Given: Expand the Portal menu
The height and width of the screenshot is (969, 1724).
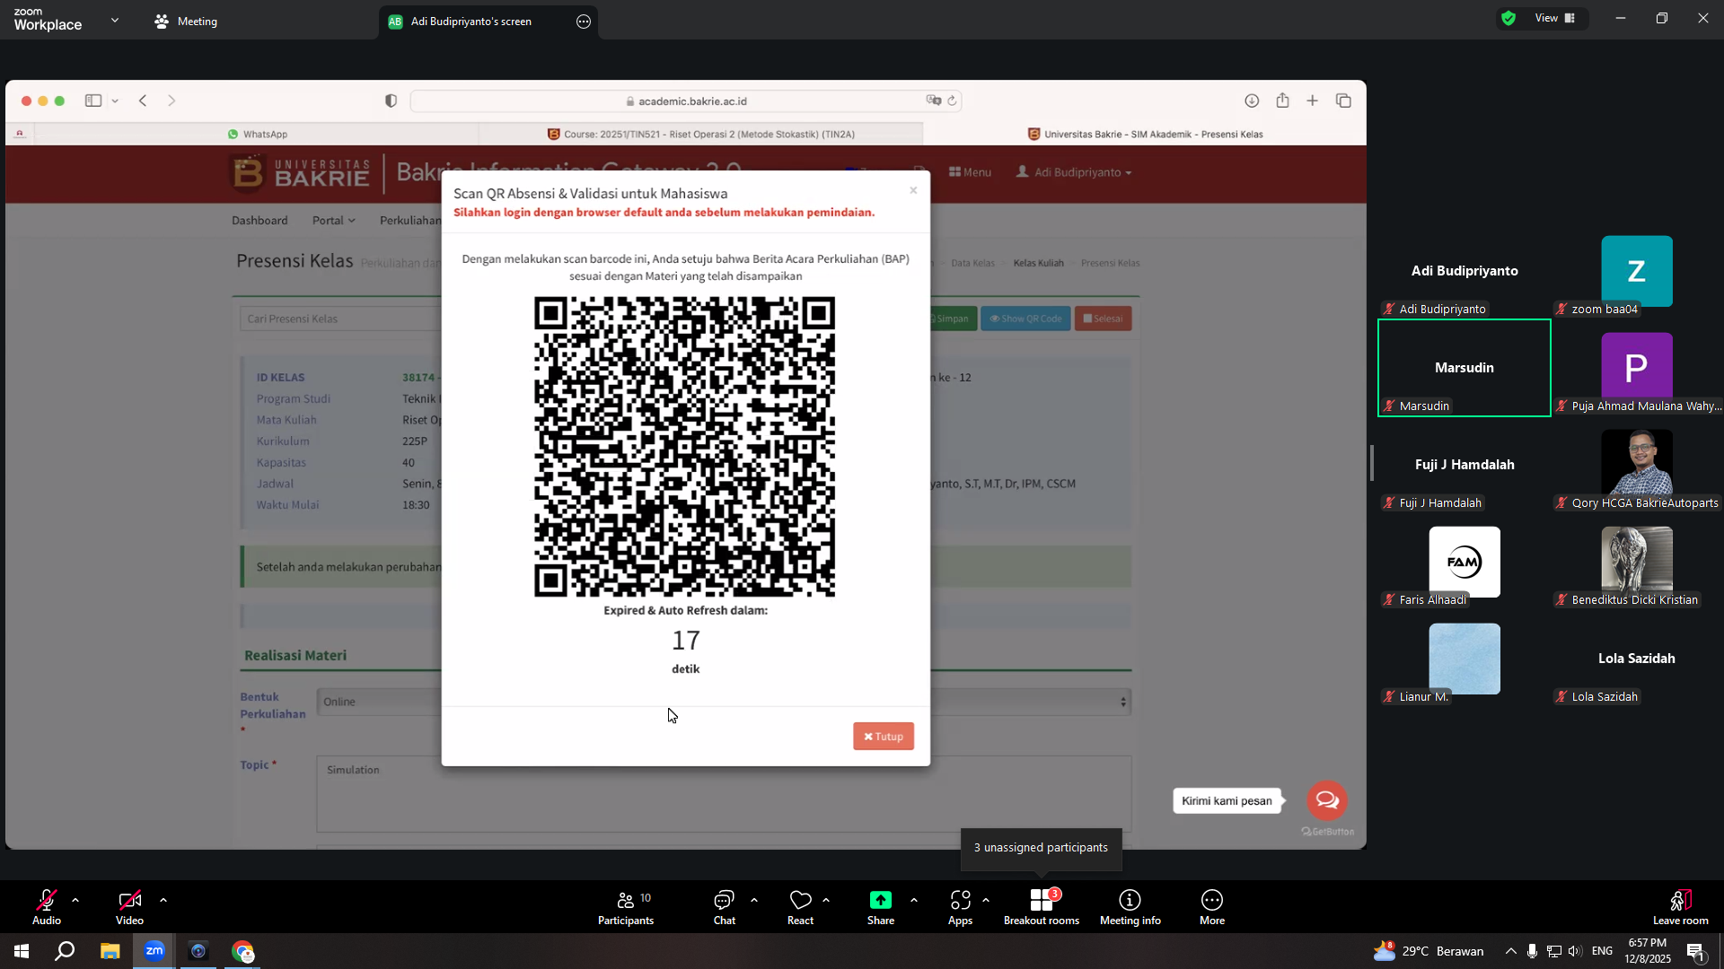Looking at the screenshot, I should [x=333, y=221].
